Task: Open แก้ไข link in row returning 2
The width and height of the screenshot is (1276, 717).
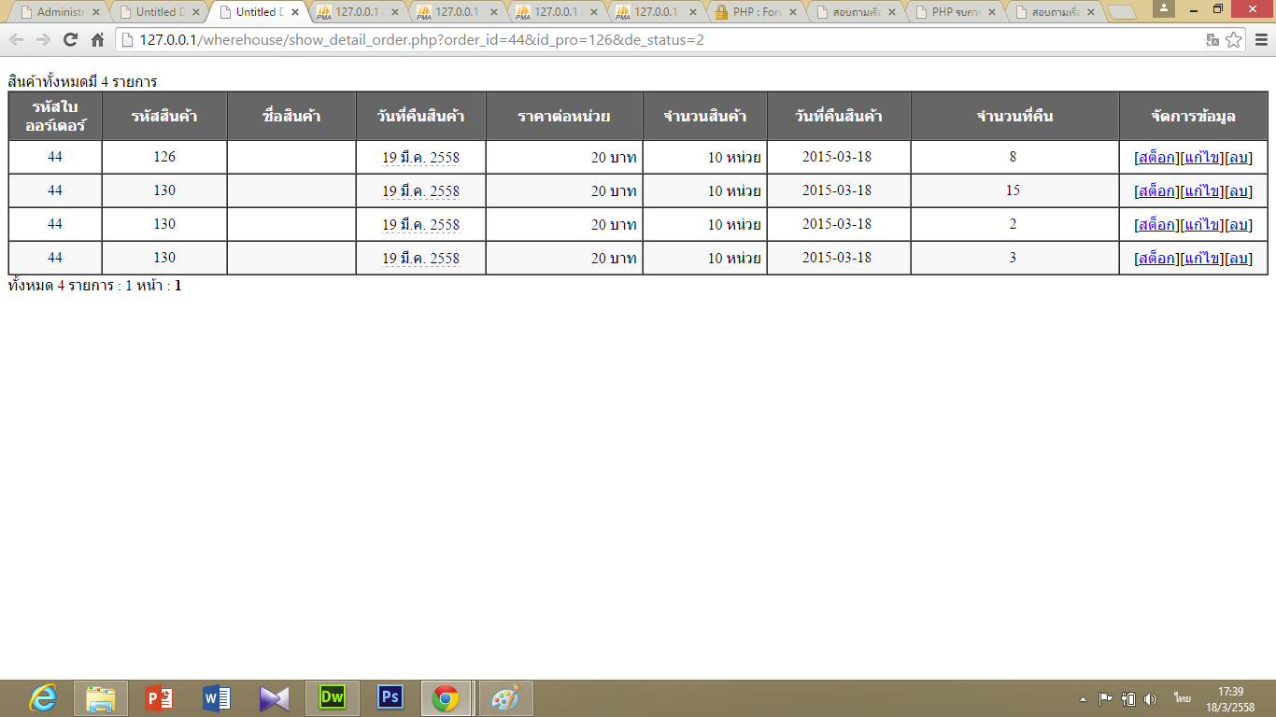Action: click(1202, 225)
